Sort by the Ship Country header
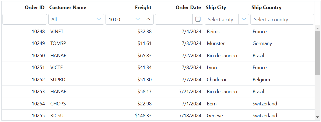Screen dimensions: 321x122 coord(266,7)
